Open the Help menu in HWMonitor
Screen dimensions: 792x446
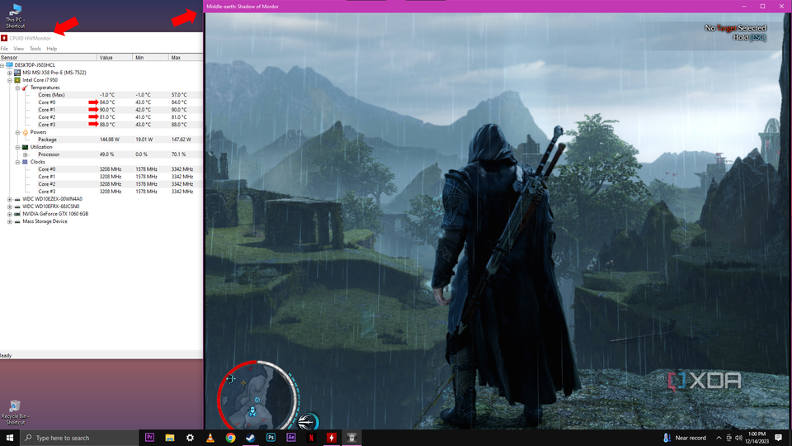[x=51, y=49]
